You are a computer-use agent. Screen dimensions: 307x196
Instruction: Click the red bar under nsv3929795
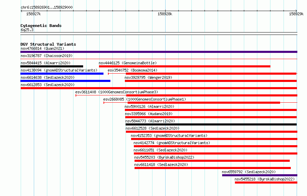tap(211, 81)
